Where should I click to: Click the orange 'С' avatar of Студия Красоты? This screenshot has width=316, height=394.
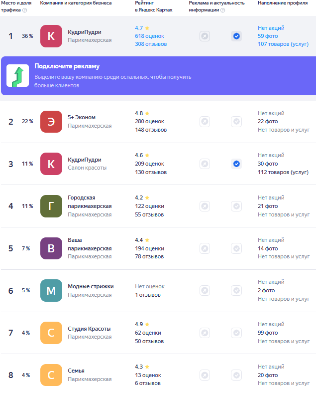click(x=51, y=333)
